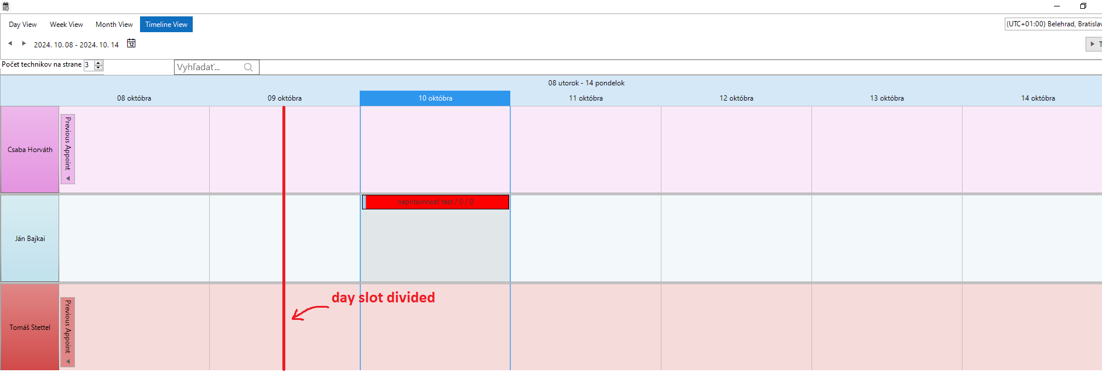The image size is (1102, 379).
Task: Click the app icon in title bar
Action: point(6,6)
